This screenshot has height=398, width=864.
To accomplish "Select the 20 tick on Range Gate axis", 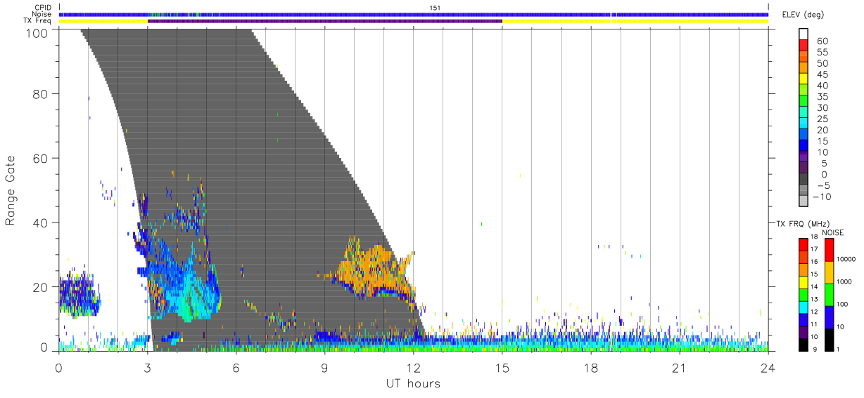I will click(41, 287).
